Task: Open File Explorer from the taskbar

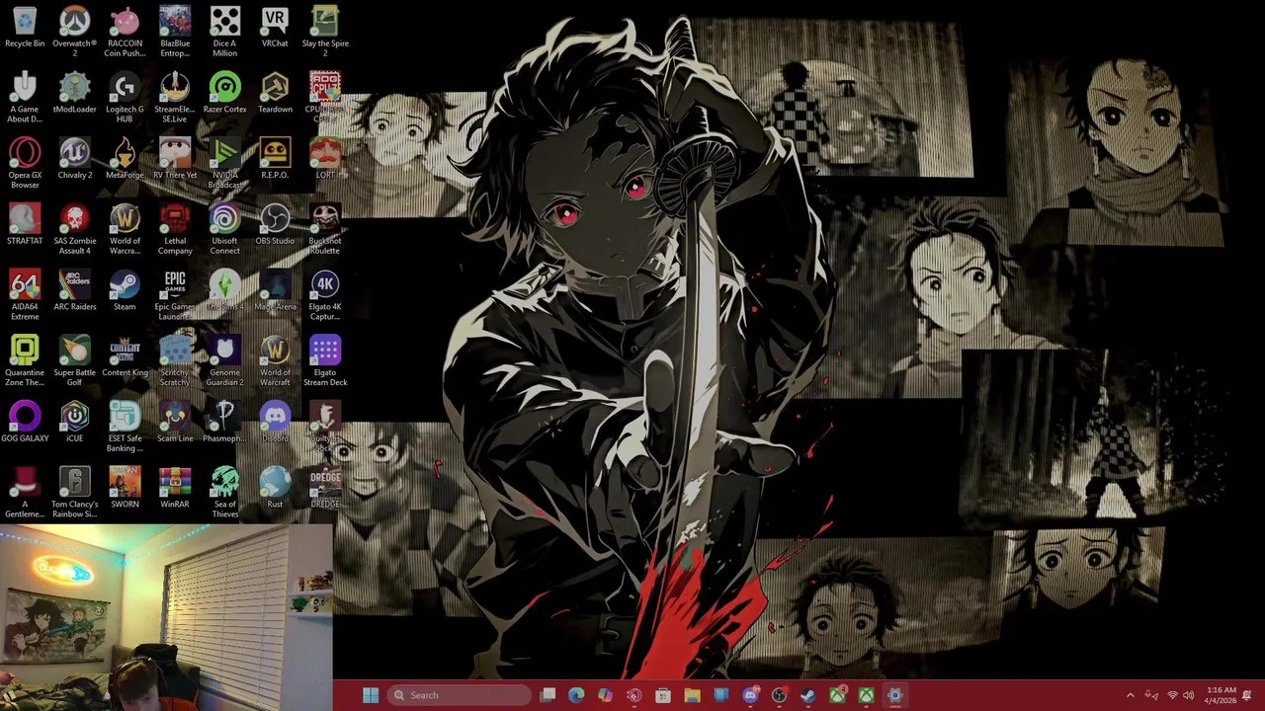Action: click(x=692, y=695)
